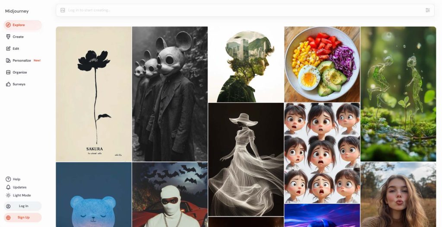Select the salad bowl image

point(322,64)
